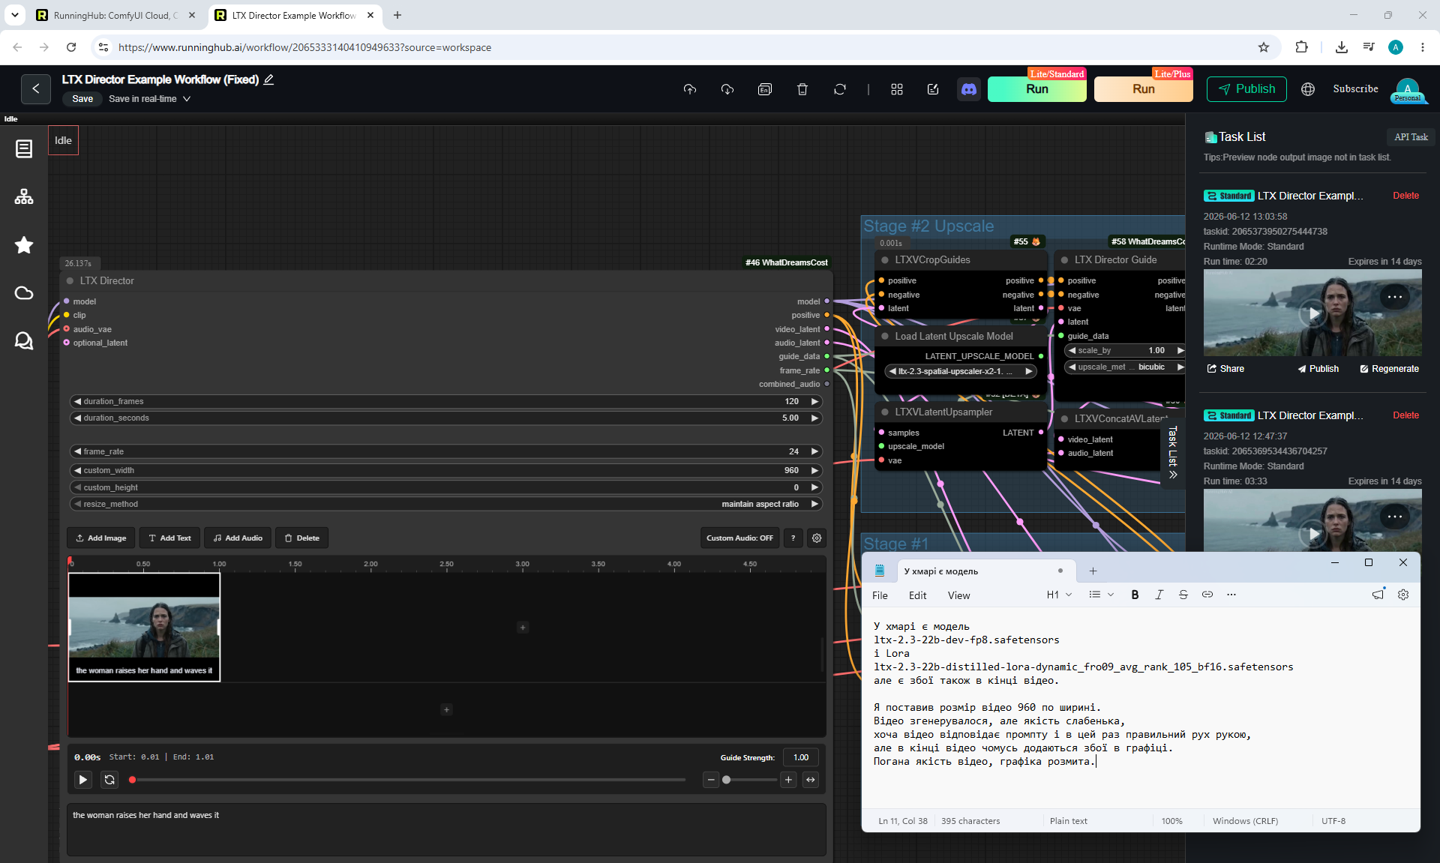Apply bold formatting in Notepad
Viewport: 1440px width, 863px height.
tap(1135, 595)
